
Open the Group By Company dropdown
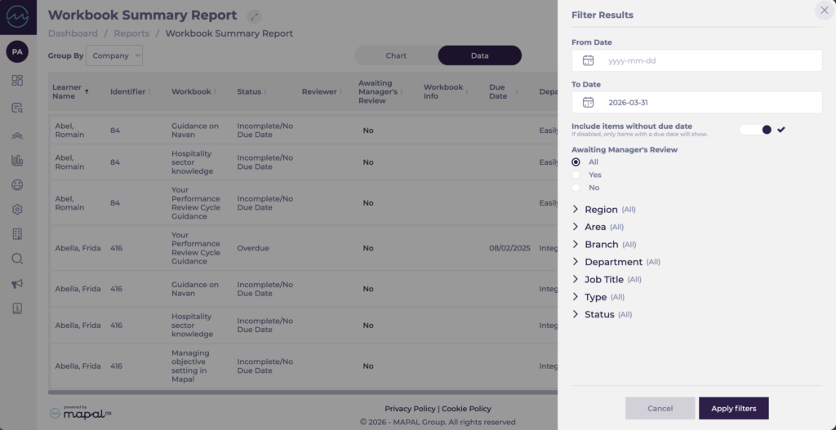tap(114, 55)
